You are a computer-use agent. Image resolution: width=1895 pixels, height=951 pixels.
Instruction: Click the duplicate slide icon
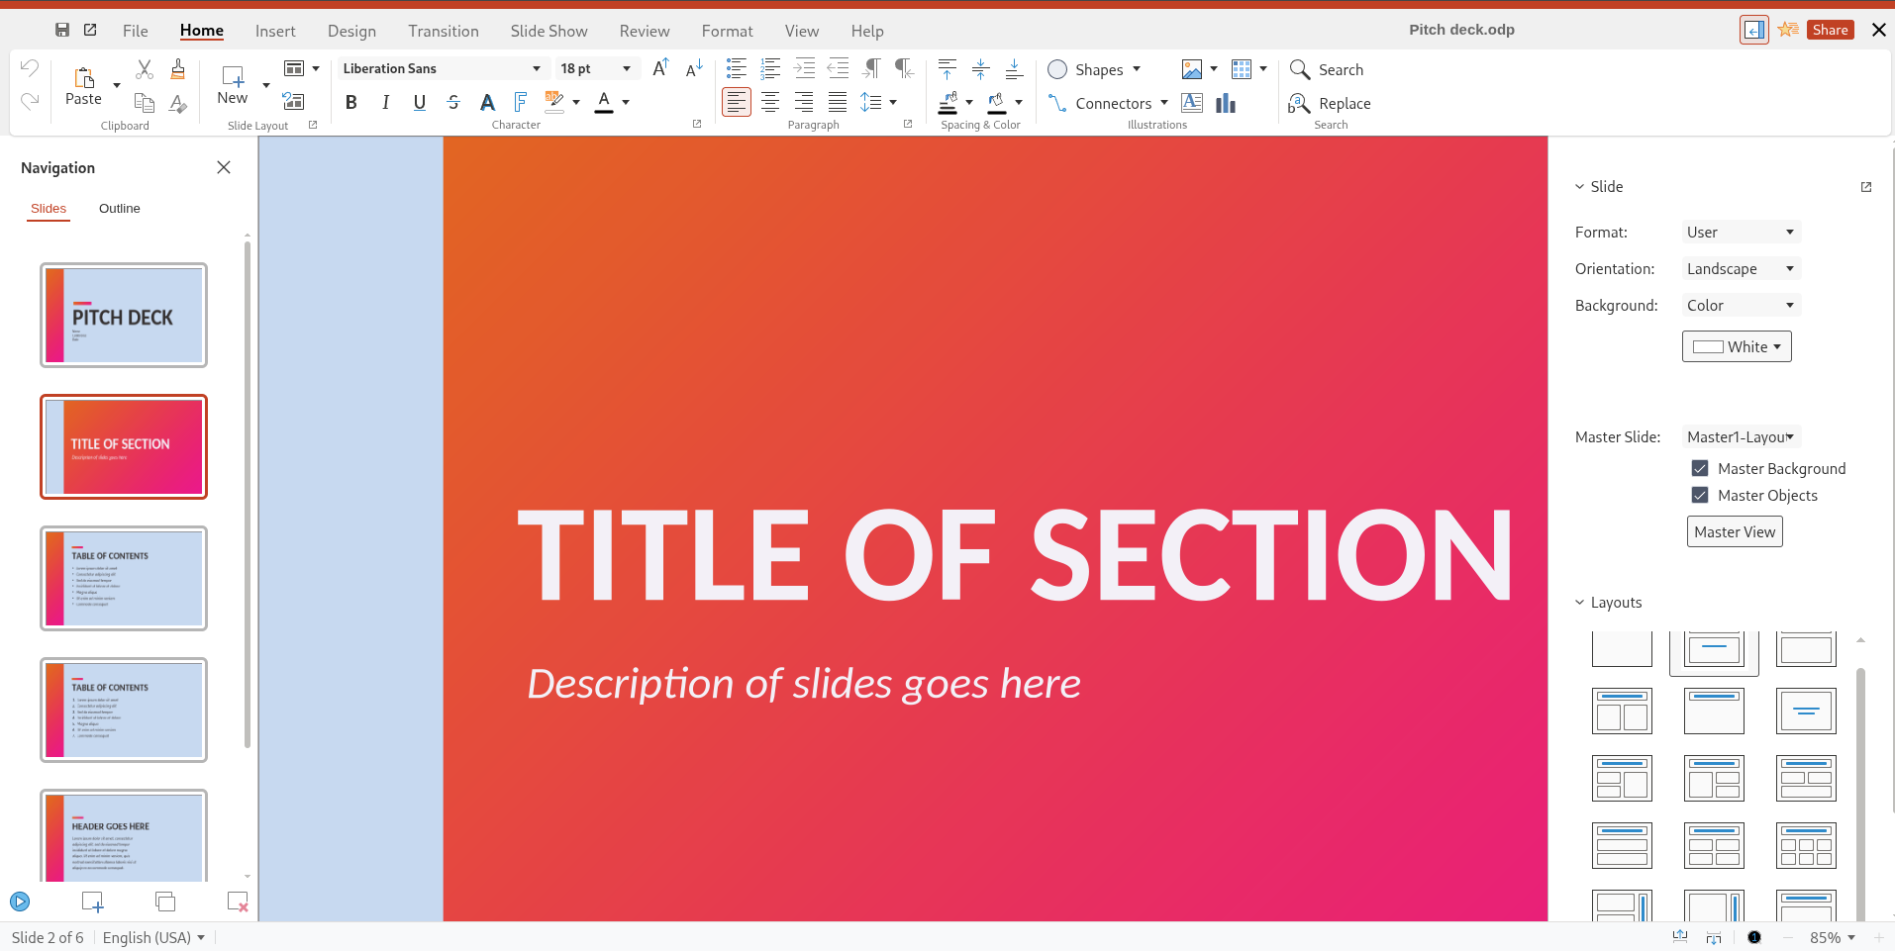pyautogui.click(x=165, y=902)
